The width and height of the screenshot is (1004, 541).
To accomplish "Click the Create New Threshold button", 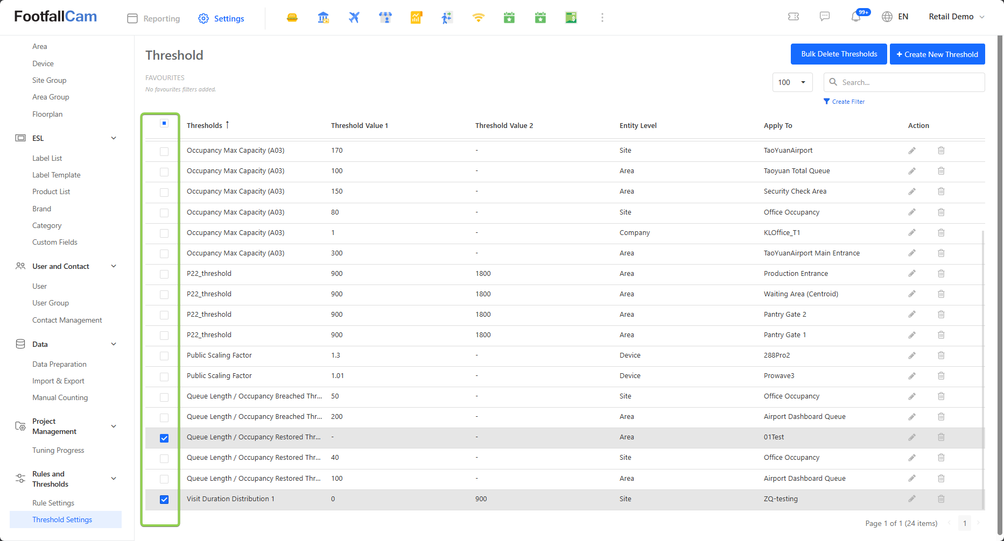I will 937,54.
